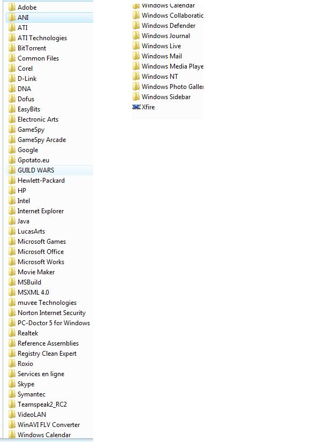Click the Windows Mail folder icon
Viewport: 321px width, 442px height.
click(136, 56)
